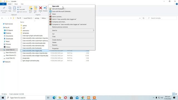The image size is (178, 100).
Task: Click the Back navigation arrow
Action: [x=2, y=18]
